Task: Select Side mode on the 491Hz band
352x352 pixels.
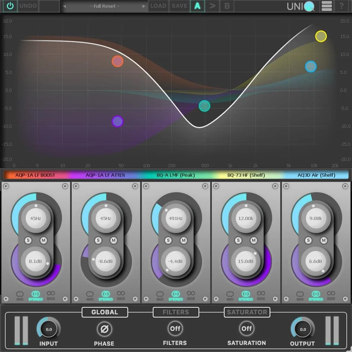Action: (x=191, y=295)
